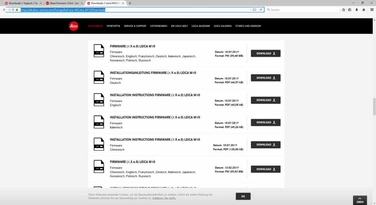The width and height of the screenshot is (376, 205).
Task: Open the Firefox hamburger menu
Action: (x=372, y=10)
